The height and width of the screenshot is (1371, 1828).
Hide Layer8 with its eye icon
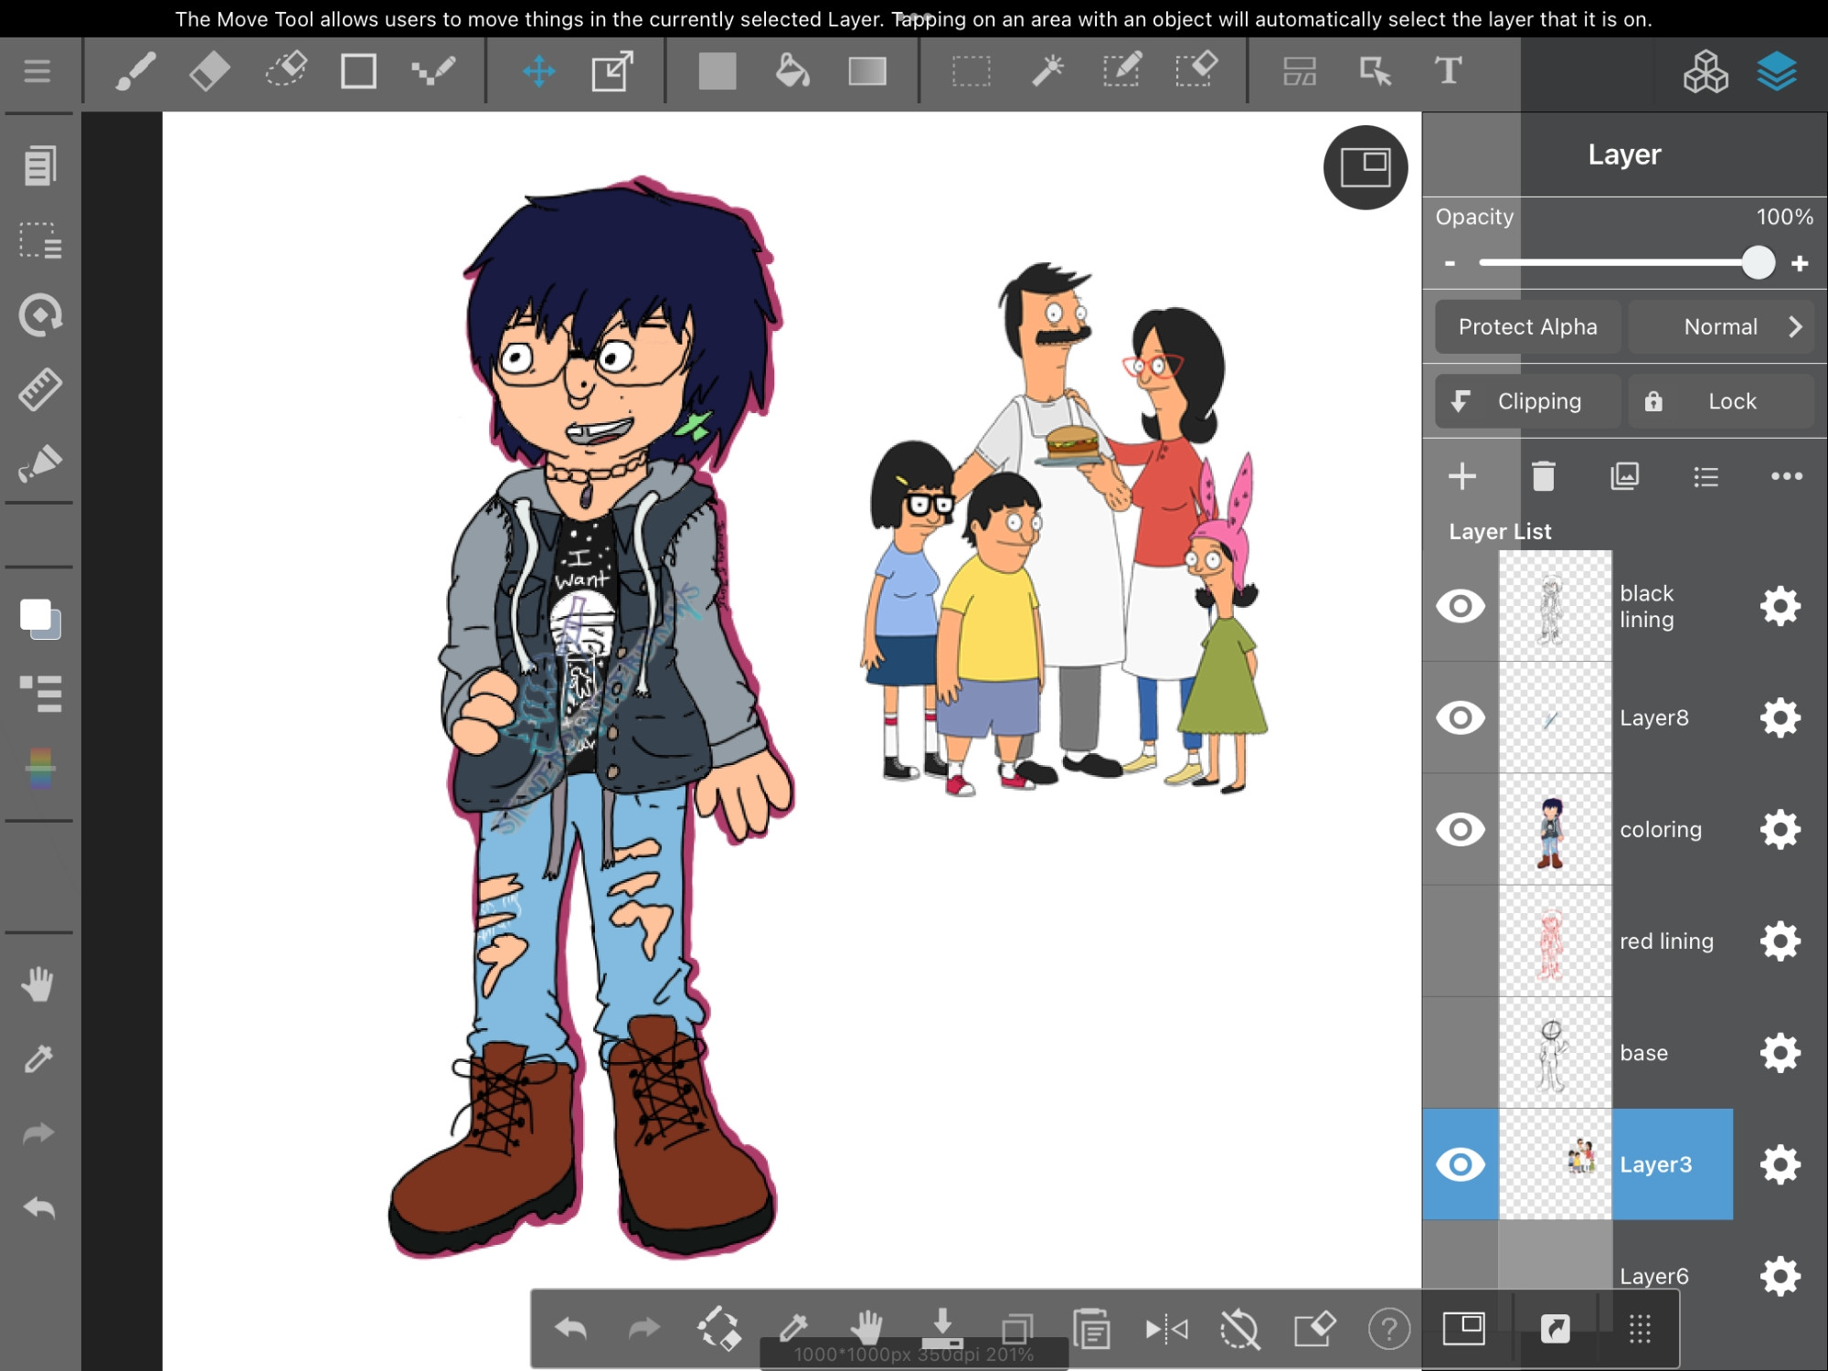(1461, 717)
